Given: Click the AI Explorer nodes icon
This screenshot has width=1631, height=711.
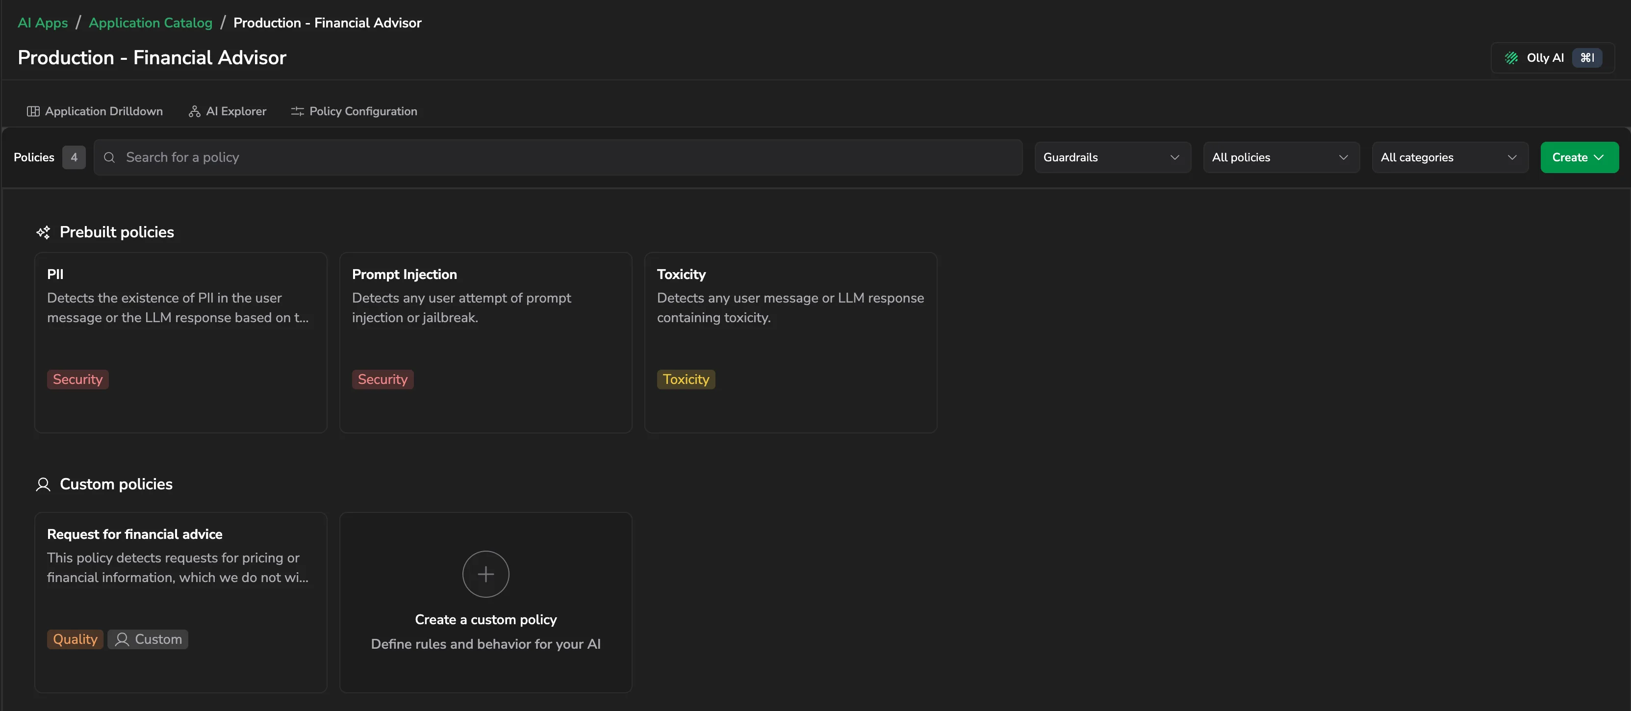Looking at the screenshot, I should click(194, 111).
